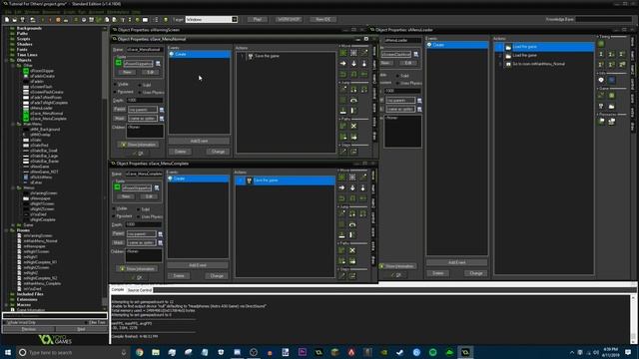Screen dimensions: 639x359
Task: Toggle Uses Physics in oSave_MenuComplete window
Action: pyautogui.click(x=138, y=217)
